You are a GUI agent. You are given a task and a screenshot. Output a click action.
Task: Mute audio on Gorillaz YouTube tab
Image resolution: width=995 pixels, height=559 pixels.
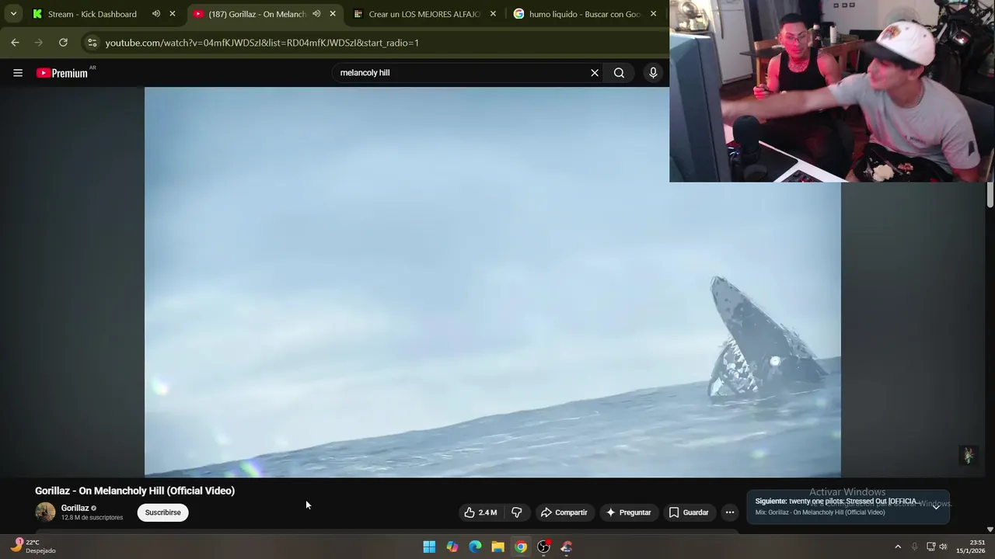click(316, 14)
